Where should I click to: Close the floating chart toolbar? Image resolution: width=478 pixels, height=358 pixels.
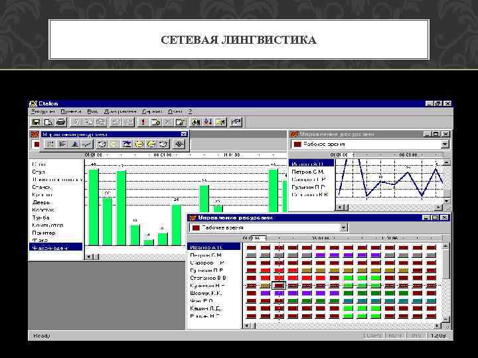point(183,134)
